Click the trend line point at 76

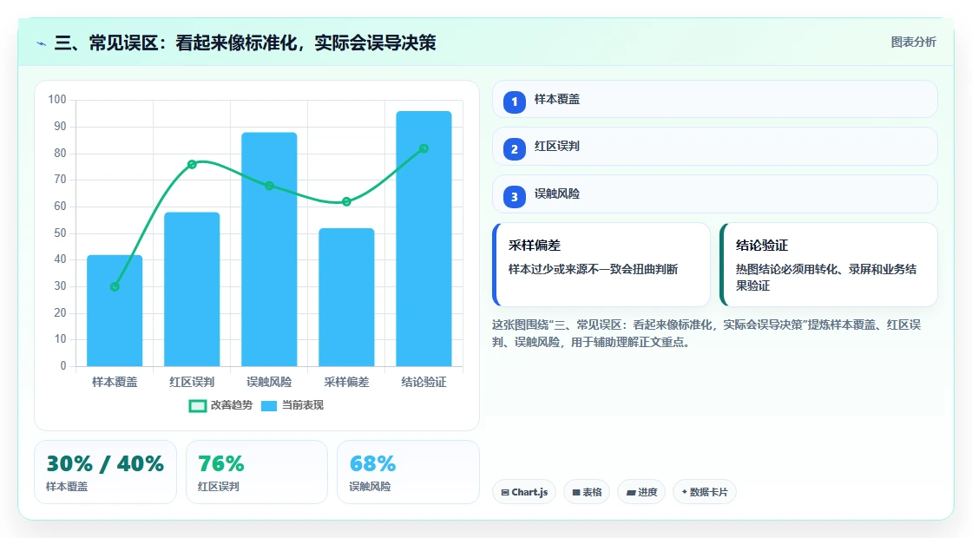pos(192,164)
